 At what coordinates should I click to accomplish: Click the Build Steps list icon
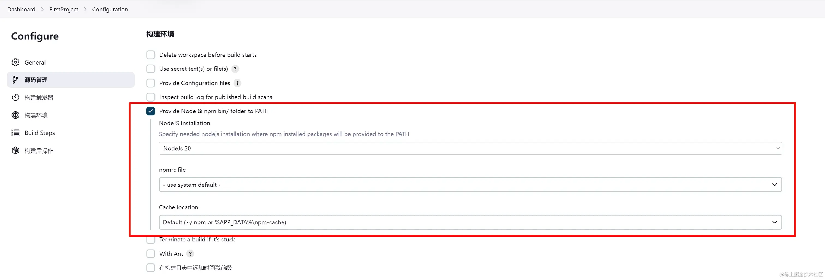coord(15,133)
